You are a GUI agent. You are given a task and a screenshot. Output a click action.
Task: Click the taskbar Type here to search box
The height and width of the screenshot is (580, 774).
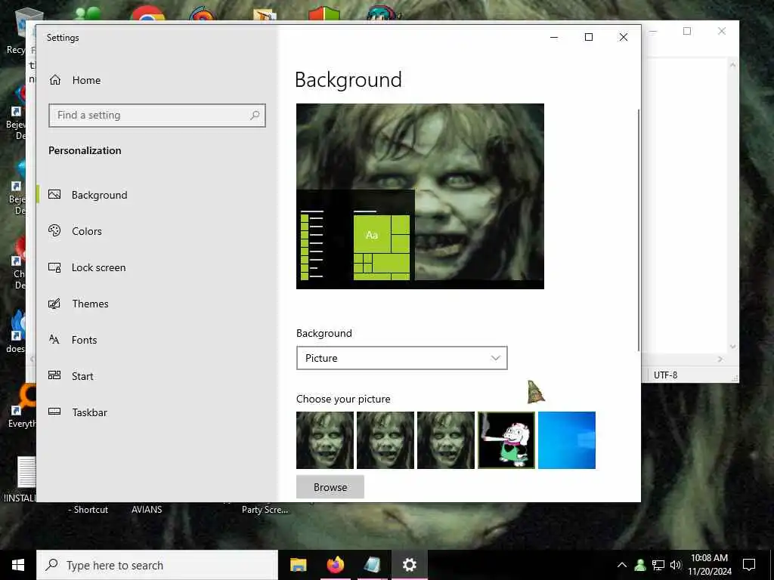[157, 565]
